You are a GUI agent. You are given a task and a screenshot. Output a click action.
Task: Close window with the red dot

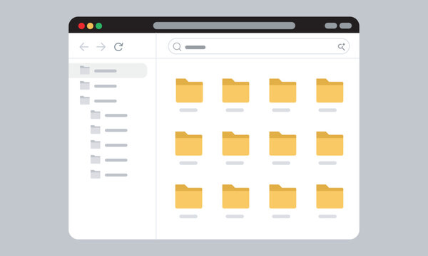click(x=81, y=26)
